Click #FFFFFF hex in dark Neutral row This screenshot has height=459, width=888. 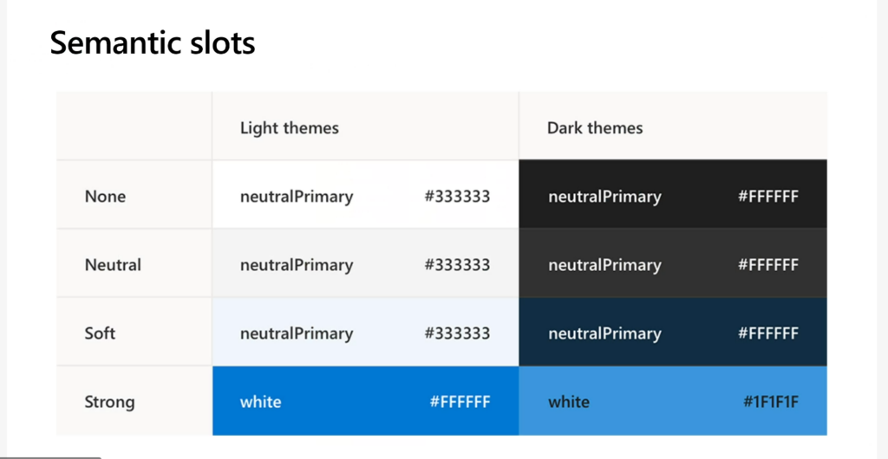768,265
